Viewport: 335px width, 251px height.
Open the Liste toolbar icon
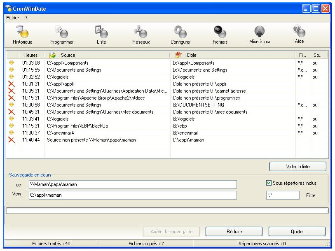point(101,35)
